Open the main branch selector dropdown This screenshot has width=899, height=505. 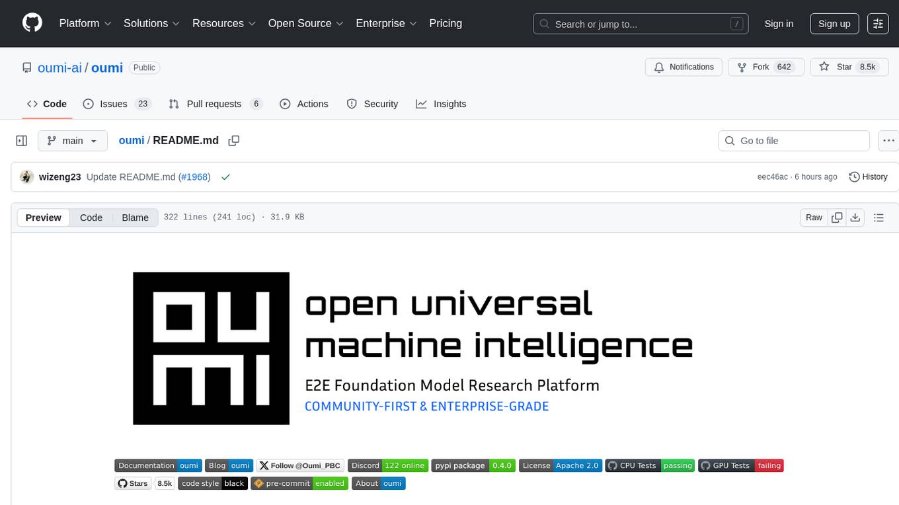(73, 141)
